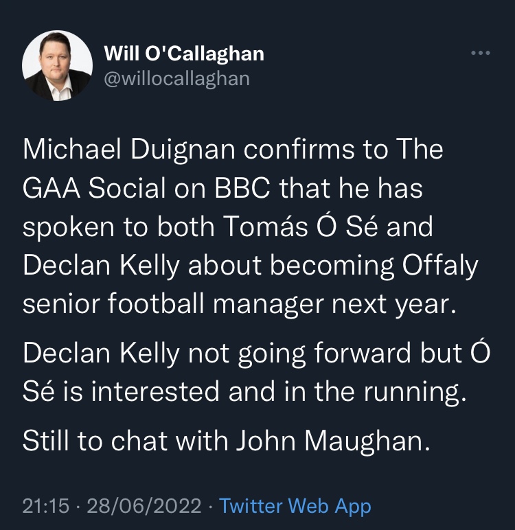Click the 21:15 tweet timestamp
This screenshot has width=515, height=530.
[x=46, y=507]
